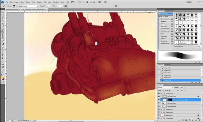Click the Master Diameter value field

tap(198, 46)
